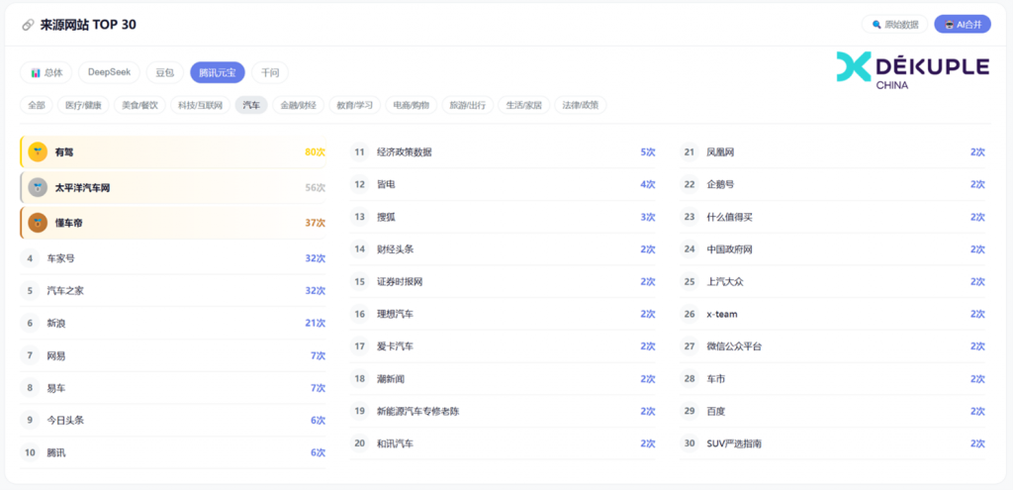Filter by 法律/政策 category
Image resolution: width=1013 pixels, height=490 pixels.
click(x=580, y=105)
